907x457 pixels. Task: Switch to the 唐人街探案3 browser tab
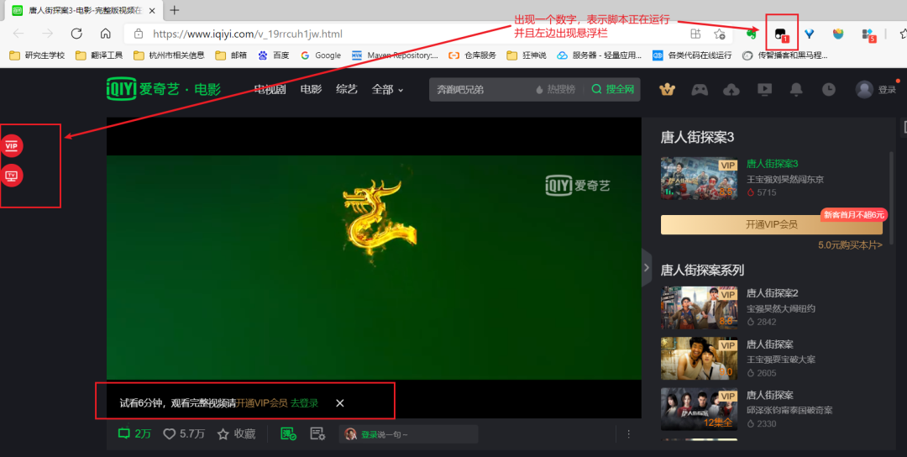tap(83, 10)
